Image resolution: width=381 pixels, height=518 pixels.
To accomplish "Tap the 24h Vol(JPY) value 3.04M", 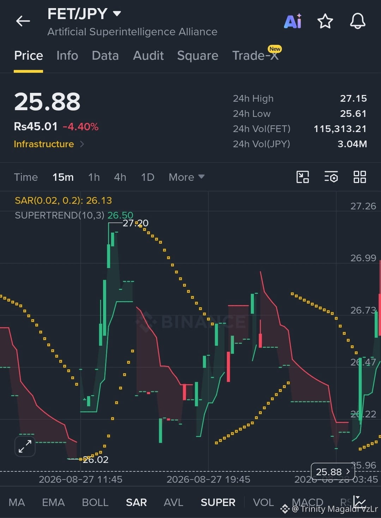I will coord(352,144).
